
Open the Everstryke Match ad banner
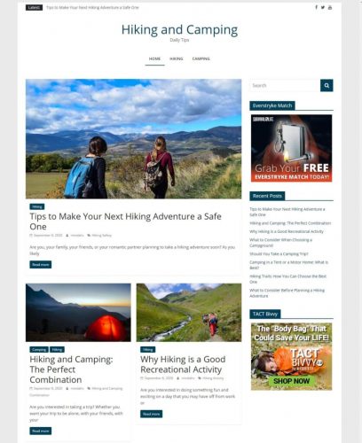(291, 148)
